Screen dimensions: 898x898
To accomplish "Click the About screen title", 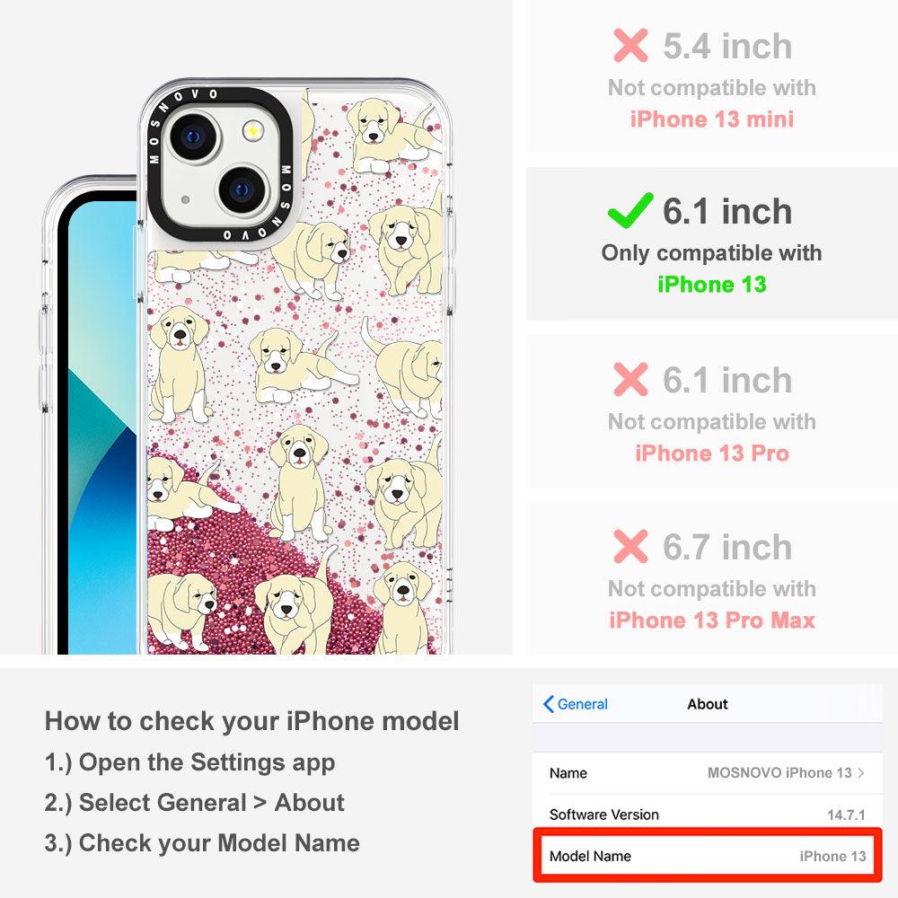I will 708,704.
